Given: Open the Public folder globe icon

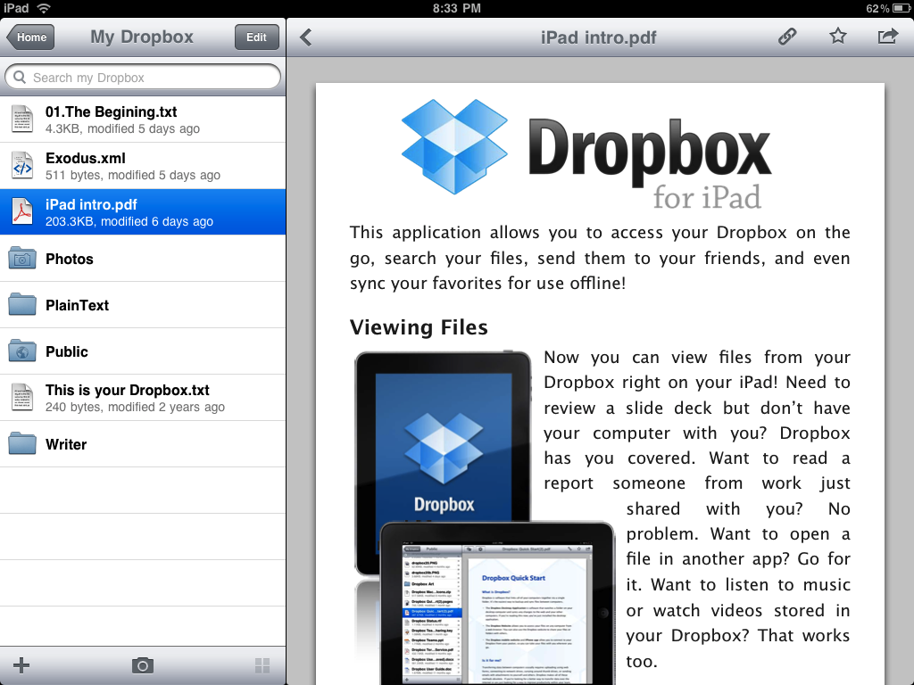Looking at the screenshot, I should tap(22, 351).
